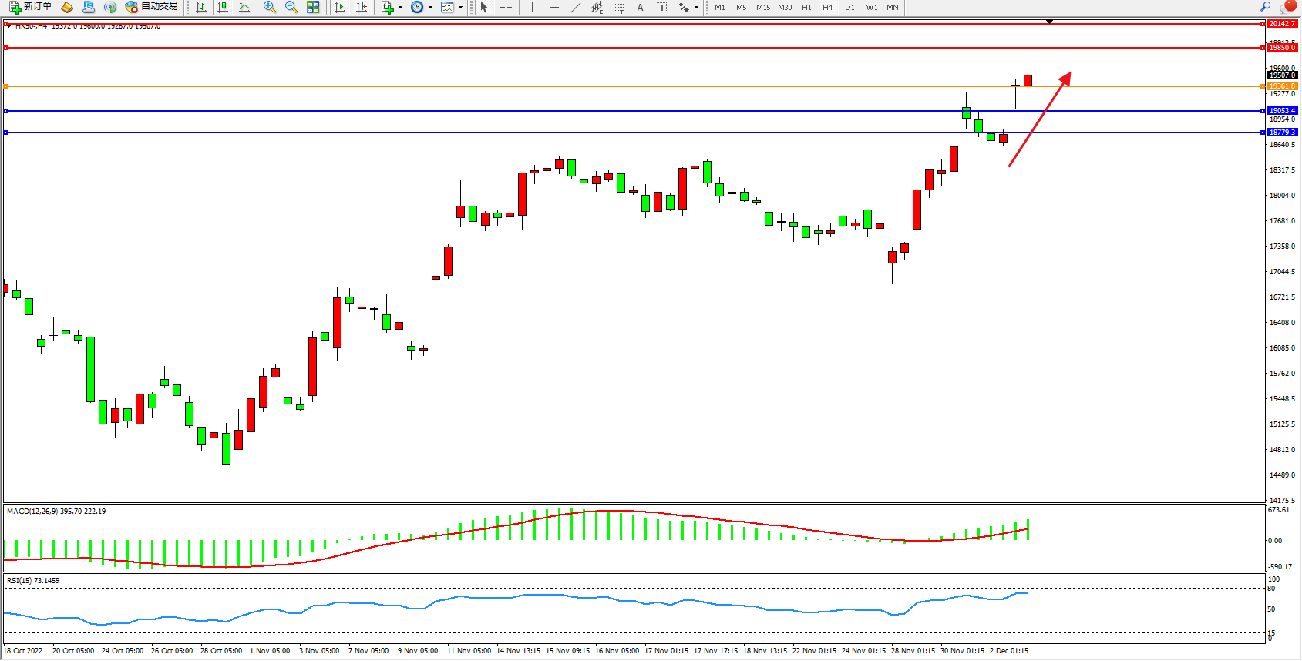Expand the chart periods clock dropdown

[x=430, y=8]
